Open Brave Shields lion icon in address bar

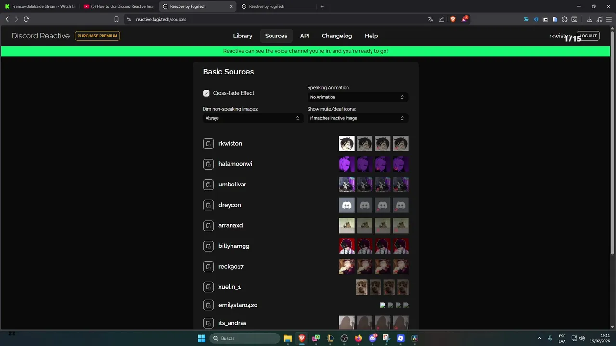[x=453, y=19]
